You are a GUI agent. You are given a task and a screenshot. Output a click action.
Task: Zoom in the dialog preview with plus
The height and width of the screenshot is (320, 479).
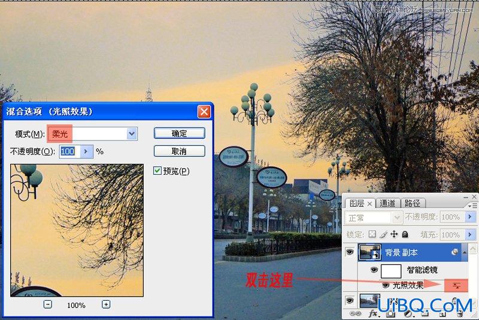click(106, 304)
